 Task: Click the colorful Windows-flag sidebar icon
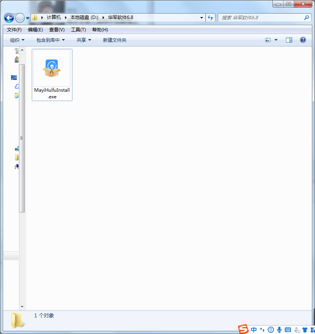tap(17, 60)
